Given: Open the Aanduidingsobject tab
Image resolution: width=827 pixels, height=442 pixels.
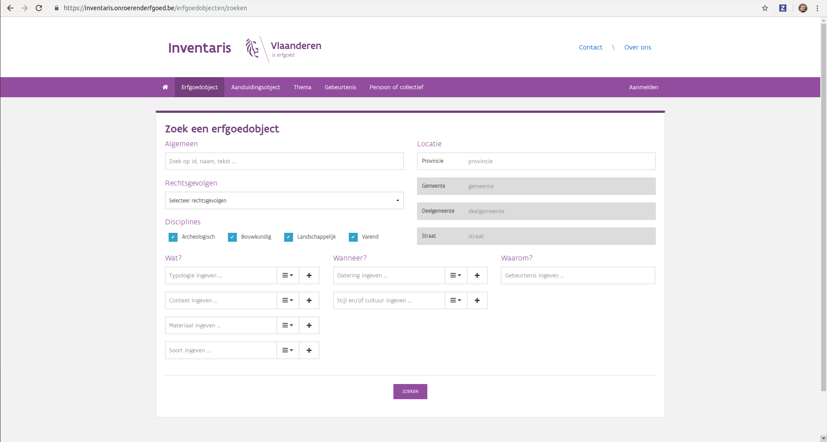Looking at the screenshot, I should [x=256, y=87].
